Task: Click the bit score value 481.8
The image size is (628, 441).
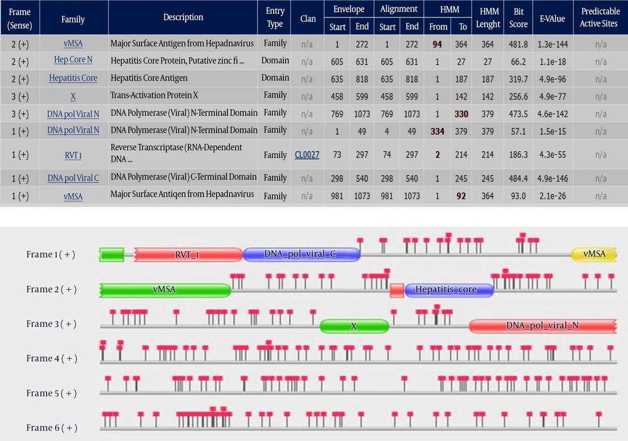Action: 518,45
